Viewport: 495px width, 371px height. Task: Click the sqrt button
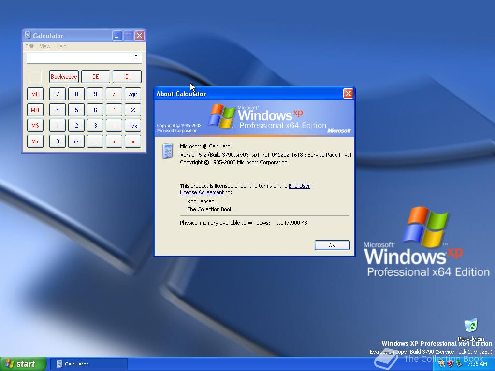click(x=133, y=94)
